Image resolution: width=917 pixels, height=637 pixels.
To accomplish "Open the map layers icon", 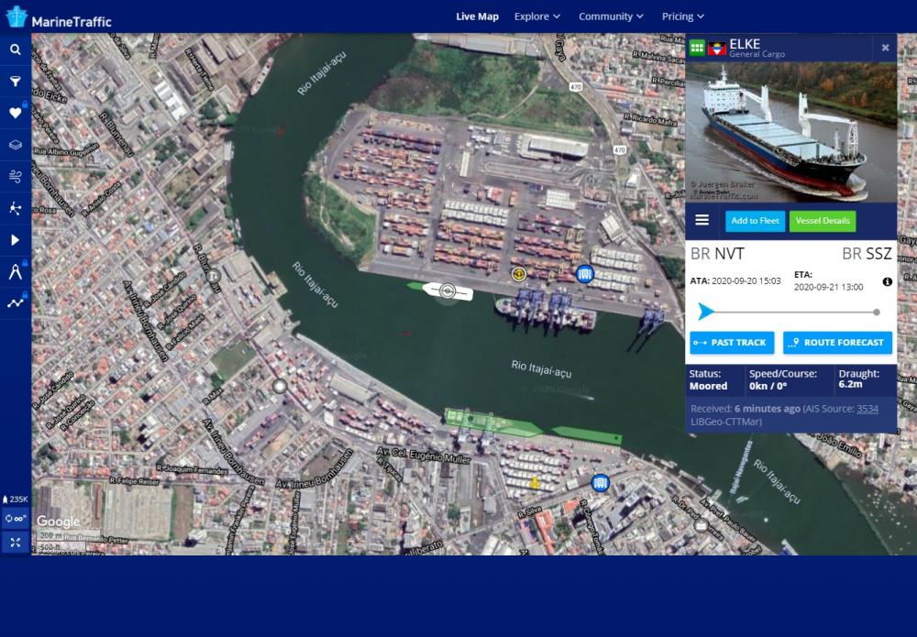I will pyautogui.click(x=16, y=144).
